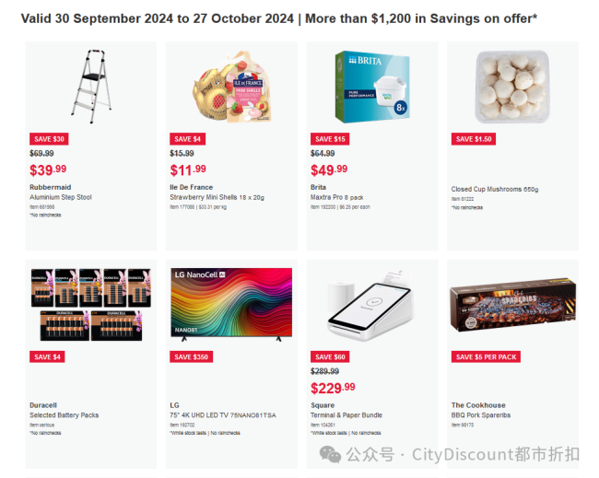
Task: Click the SAVE $1.50 mushrooms badge
Action: coord(474,139)
